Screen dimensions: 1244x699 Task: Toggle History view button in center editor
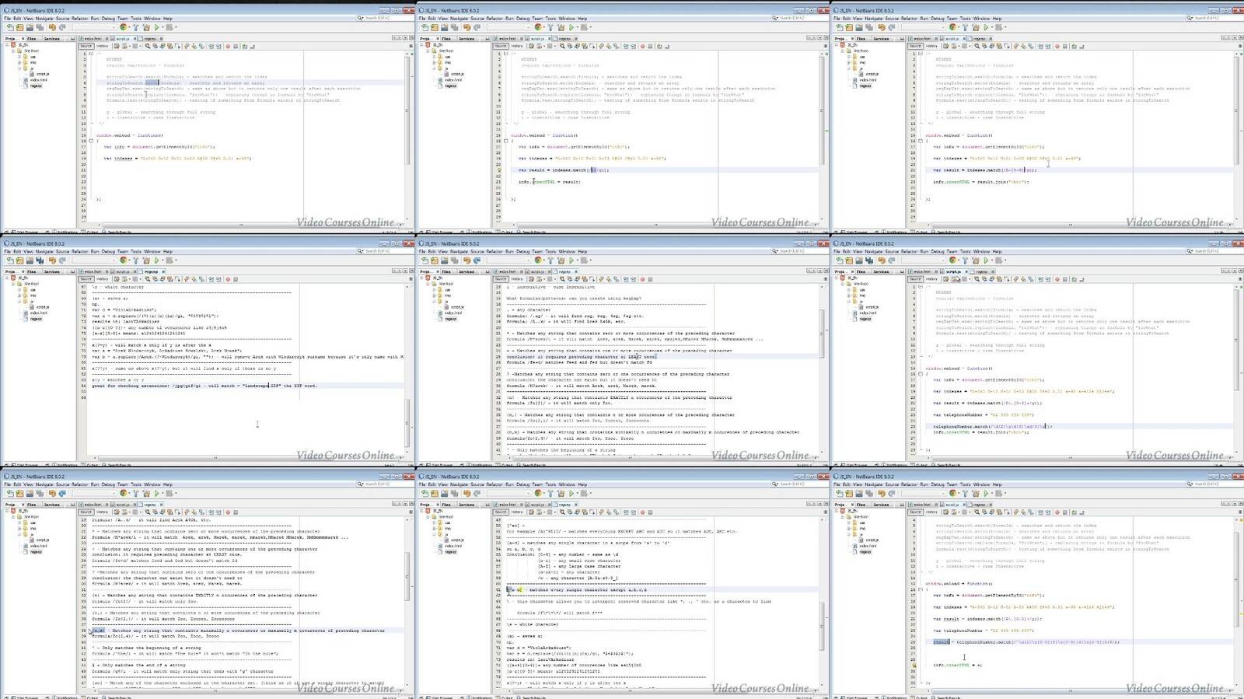tap(517, 279)
